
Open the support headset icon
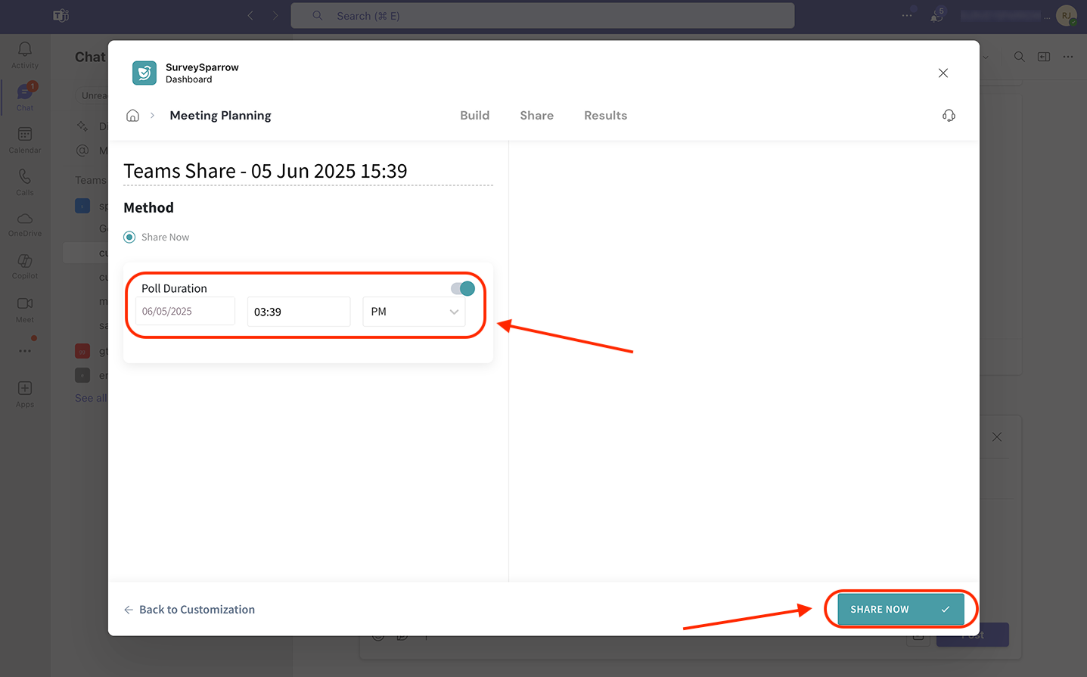pyautogui.click(x=949, y=116)
